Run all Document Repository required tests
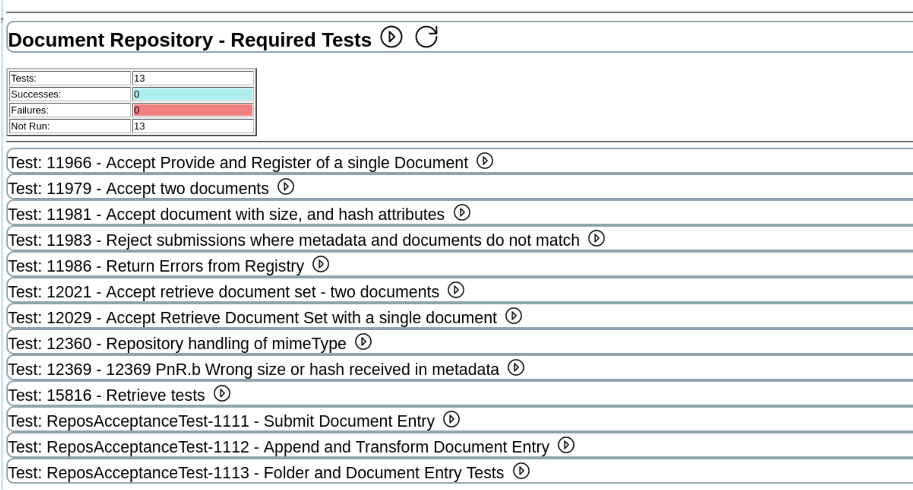 (x=391, y=37)
